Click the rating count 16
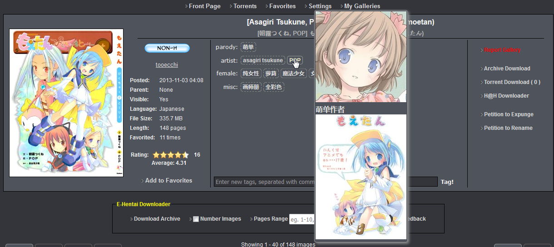This screenshot has height=247, width=554. point(197,155)
